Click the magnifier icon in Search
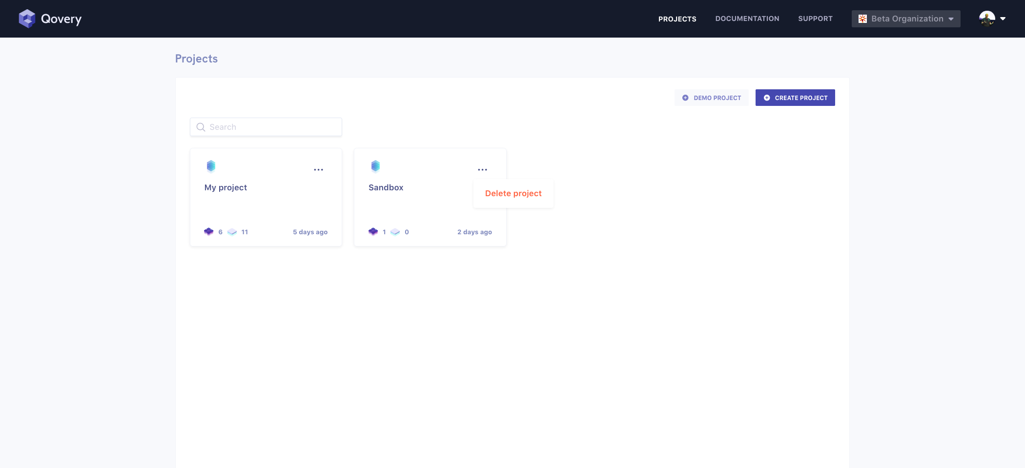This screenshot has height=468, width=1025. 201,127
